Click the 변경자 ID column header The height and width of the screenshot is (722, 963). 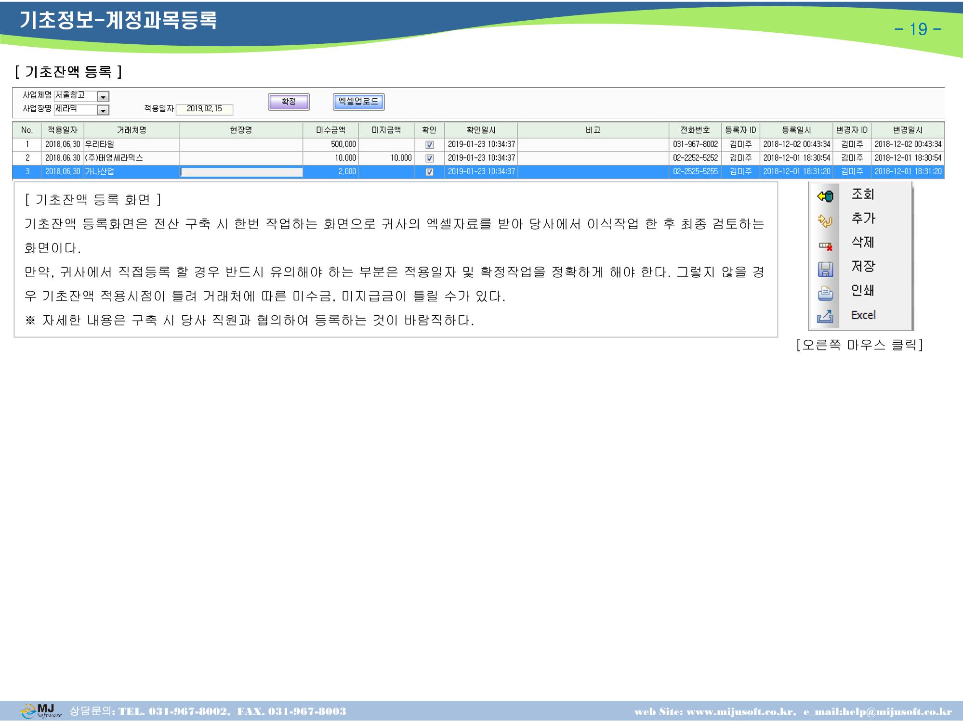(x=852, y=130)
